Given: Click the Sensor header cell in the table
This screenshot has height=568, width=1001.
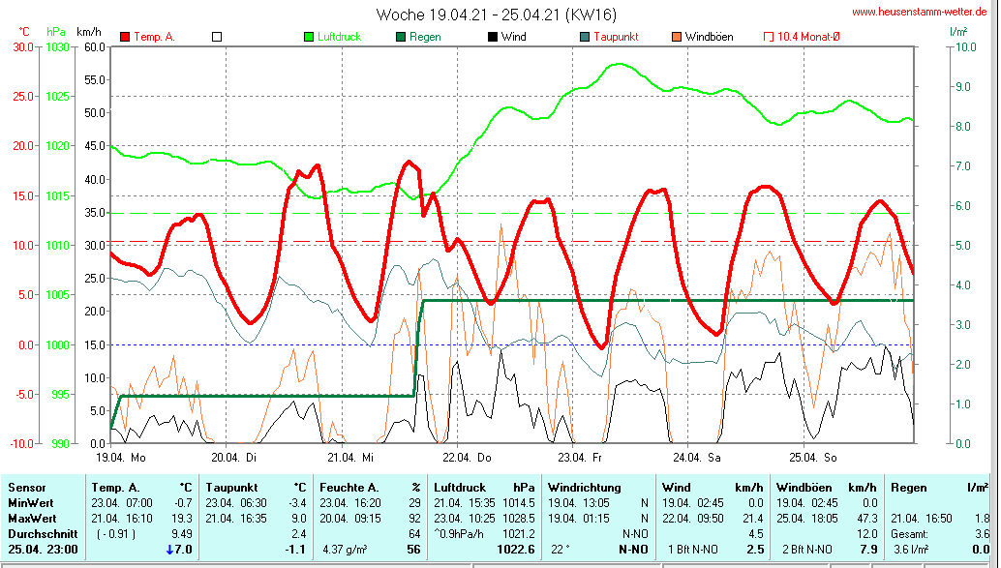Looking at the screenshot, I should pyautogui.click(x=27, y=488).
